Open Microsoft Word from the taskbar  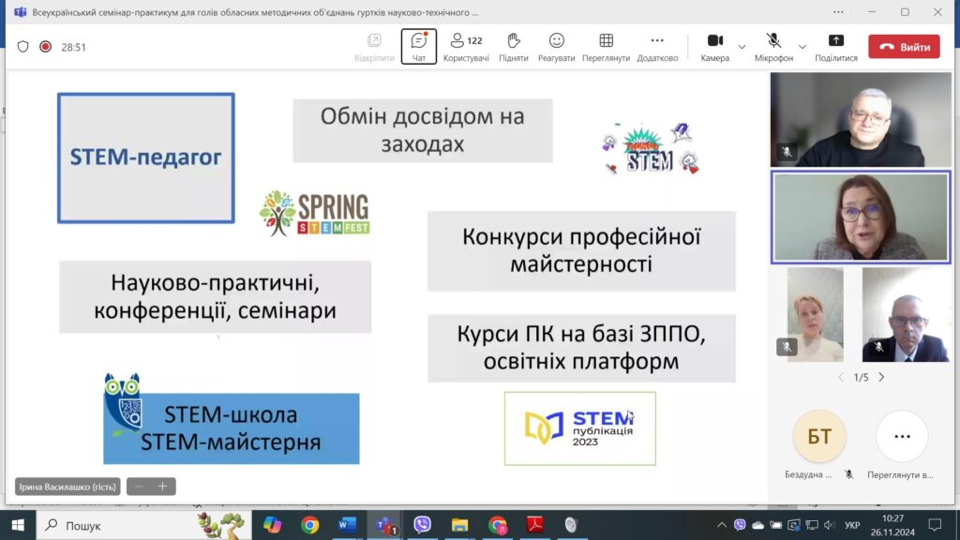click(x=347, y=525)
